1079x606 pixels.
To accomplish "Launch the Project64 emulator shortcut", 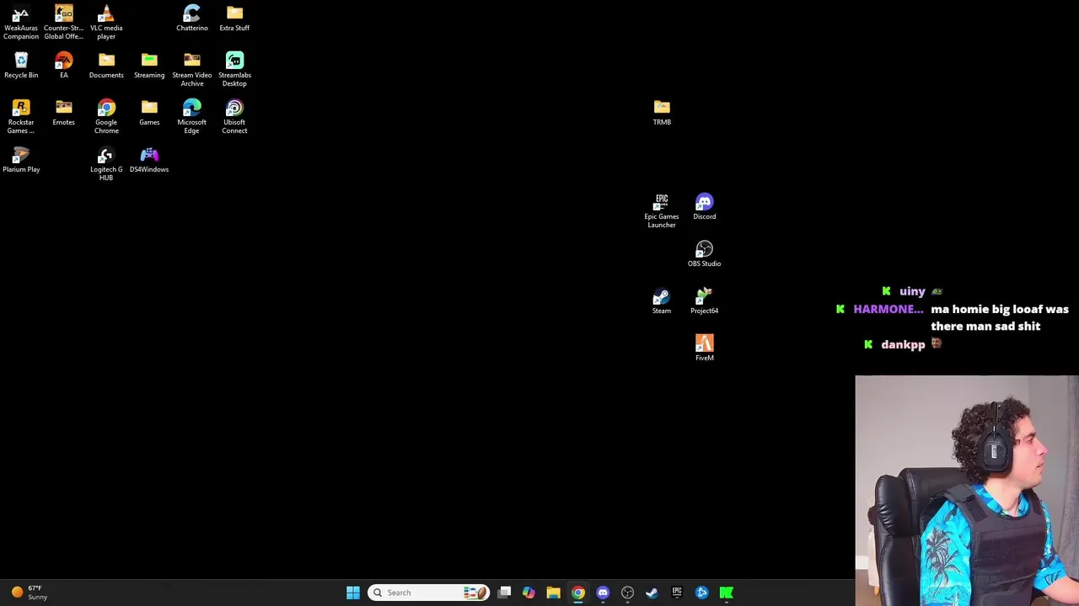I will [705, 301].
